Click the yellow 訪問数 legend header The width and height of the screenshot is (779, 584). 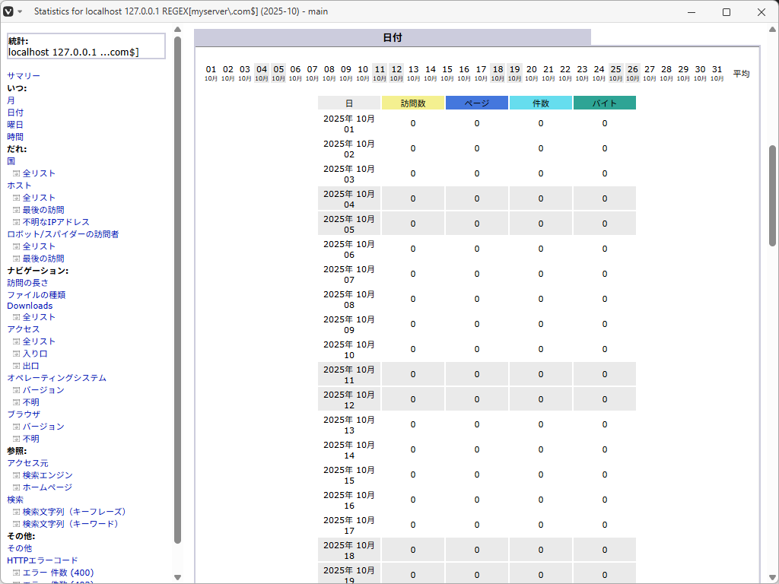[x=412, y=103]
